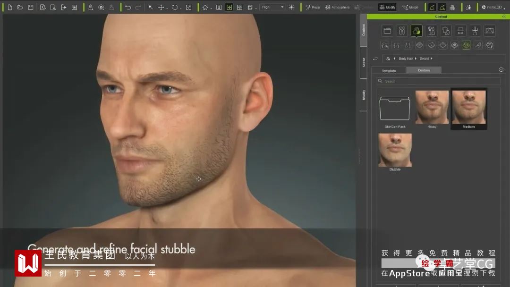Viewport: 510px width, 287px height.
Task: Switch to the Custom tab
Action: pos(424,70)
